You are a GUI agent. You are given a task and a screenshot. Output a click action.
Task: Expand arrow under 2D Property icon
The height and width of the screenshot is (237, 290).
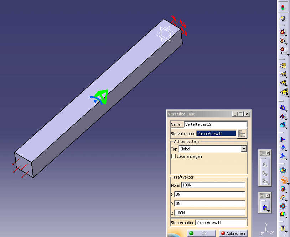pos(286,77)
